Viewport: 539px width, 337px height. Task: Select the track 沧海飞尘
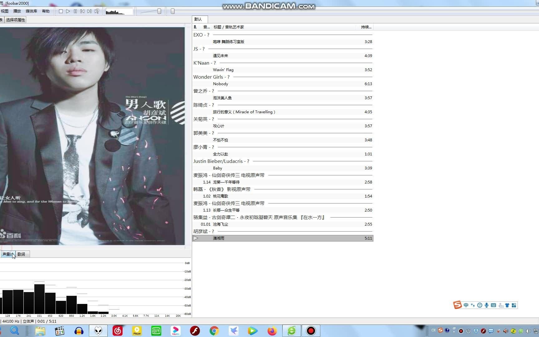tap(283, 224)
